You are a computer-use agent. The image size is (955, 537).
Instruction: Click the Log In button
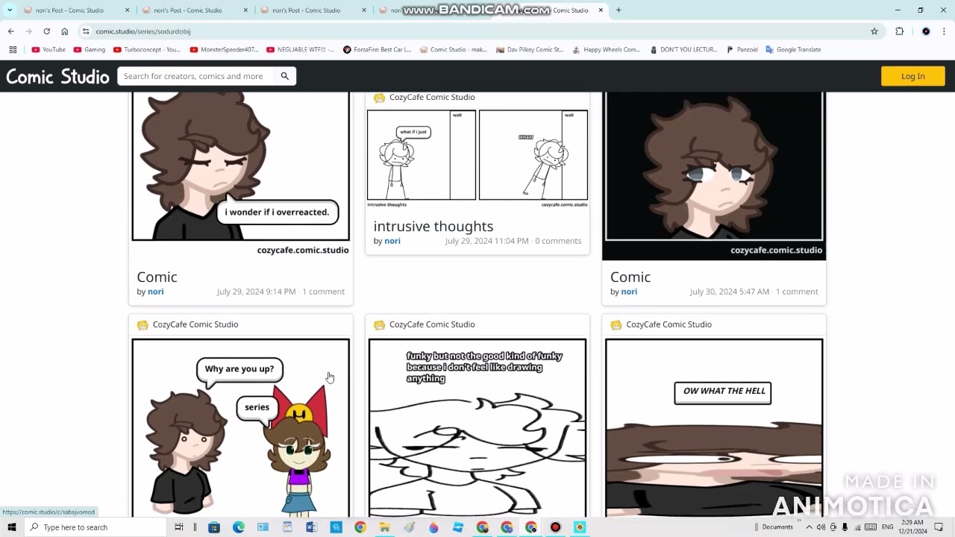(x=912, y=76)
